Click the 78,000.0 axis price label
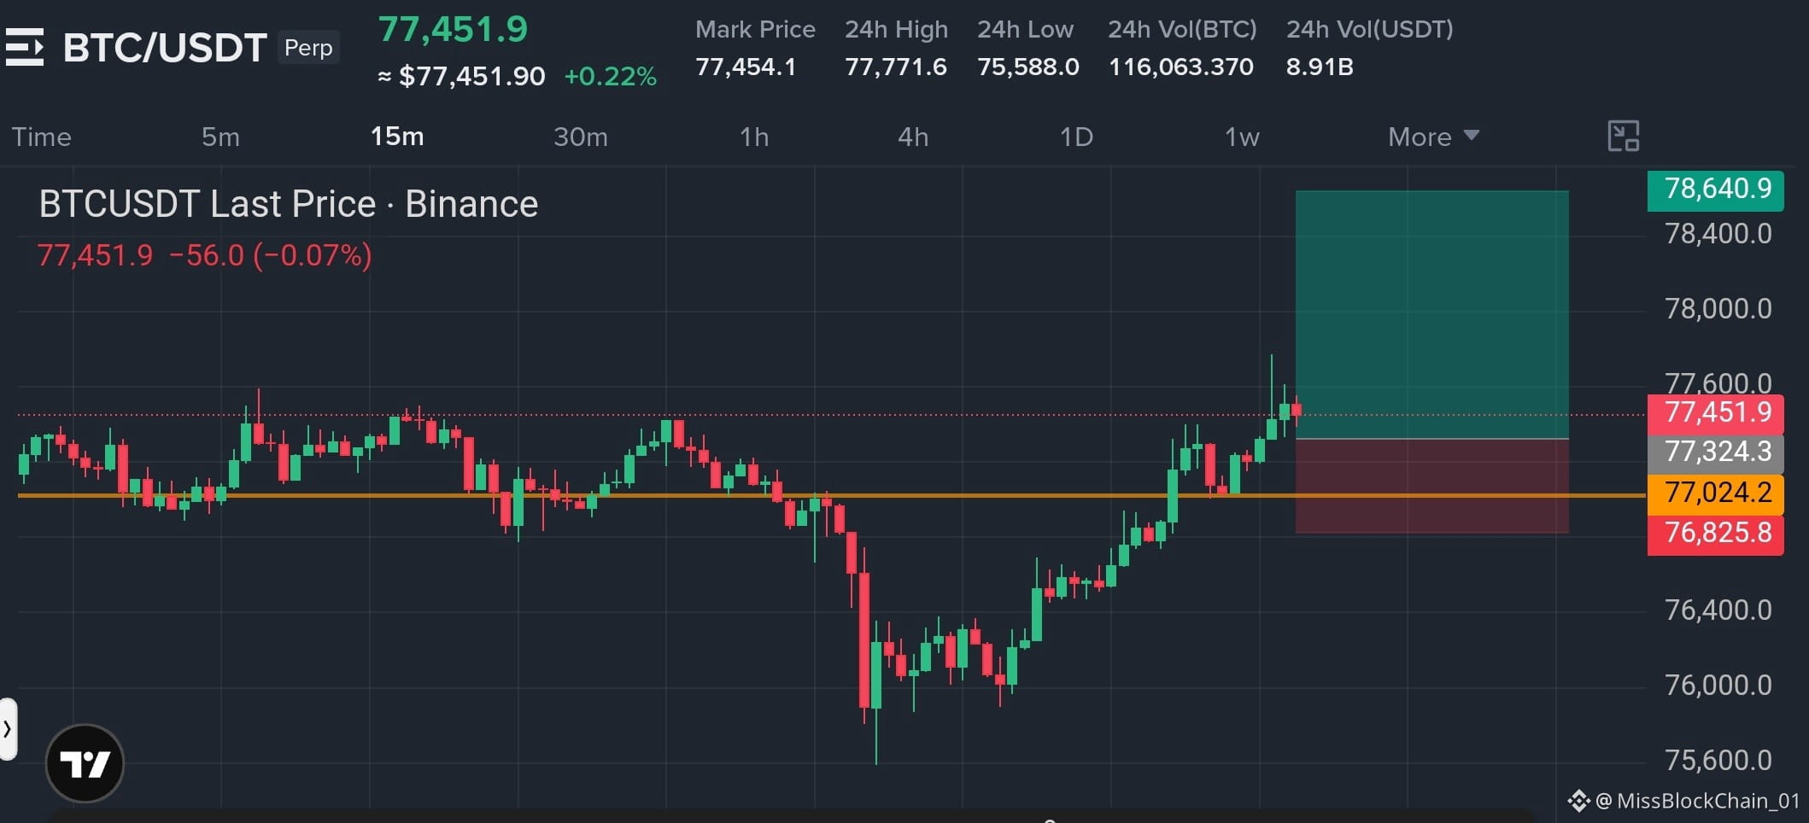Viewport: 1809px width, 823px height. tap(1718, 309)
